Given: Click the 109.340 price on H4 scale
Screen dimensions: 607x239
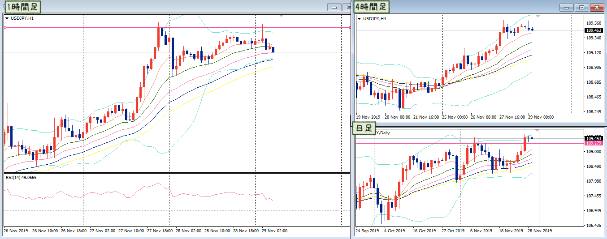Looking at the screenshot, I should tap(594, 38).
